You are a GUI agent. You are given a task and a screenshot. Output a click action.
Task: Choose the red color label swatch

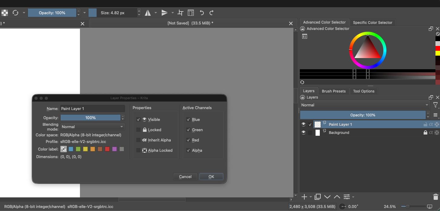point(107,149)
